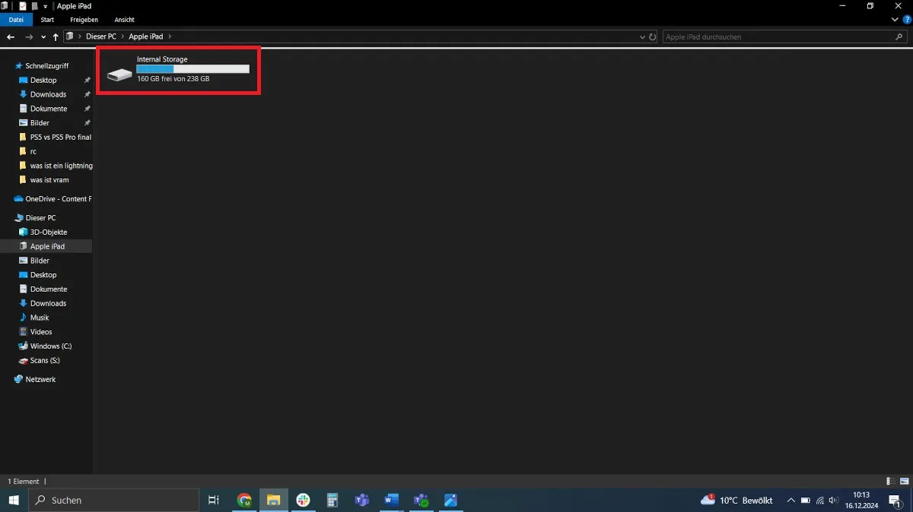Open the Freigeben ribbon tab
Screen dimensions: 913x512
coord(84,20)
